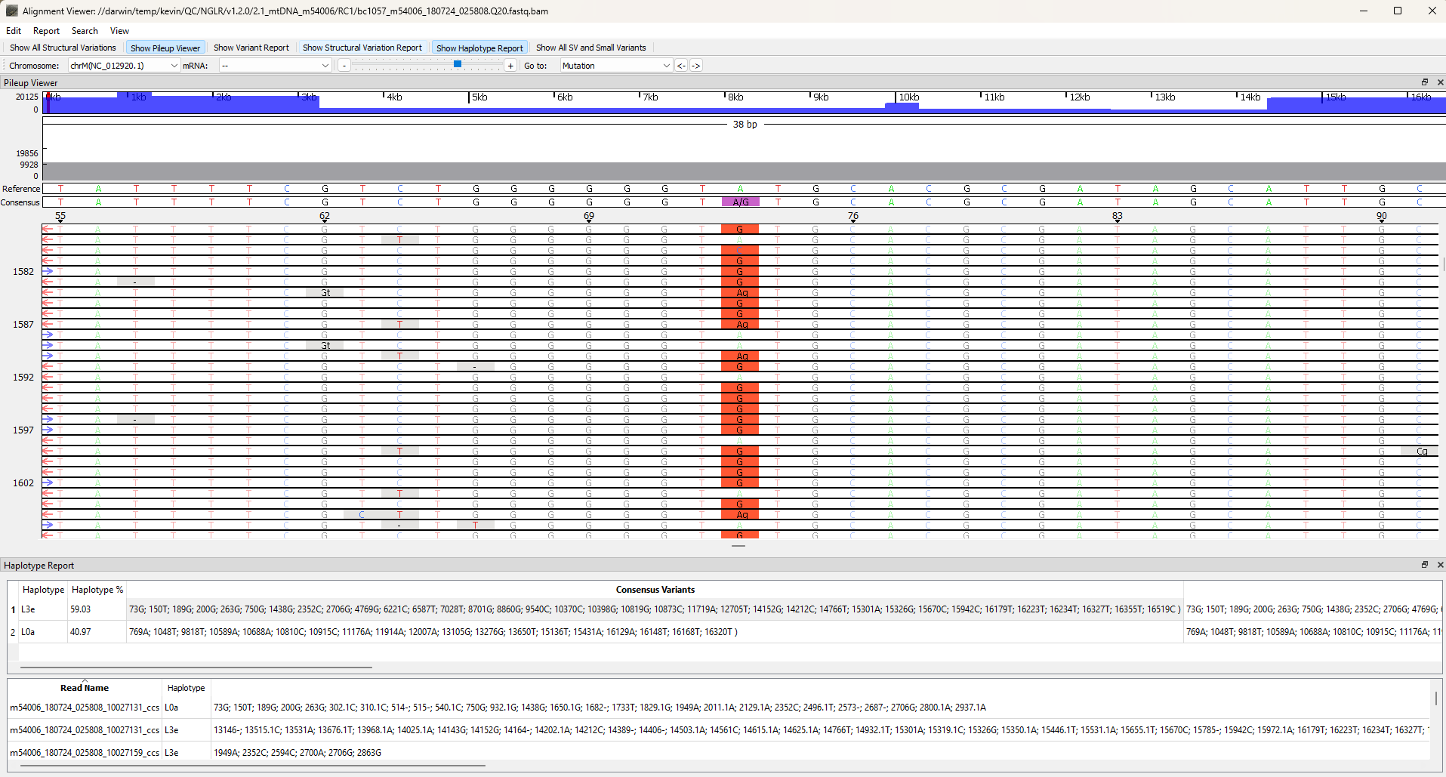Expand the mRNA combo box
The image size is (1446, 777).
point(275,66)
